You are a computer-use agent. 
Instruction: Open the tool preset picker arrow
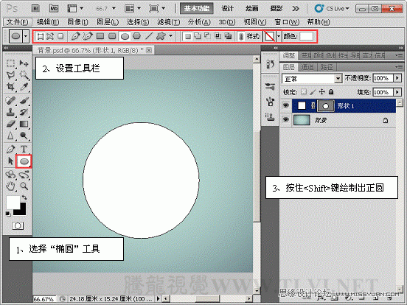[26, 36]
